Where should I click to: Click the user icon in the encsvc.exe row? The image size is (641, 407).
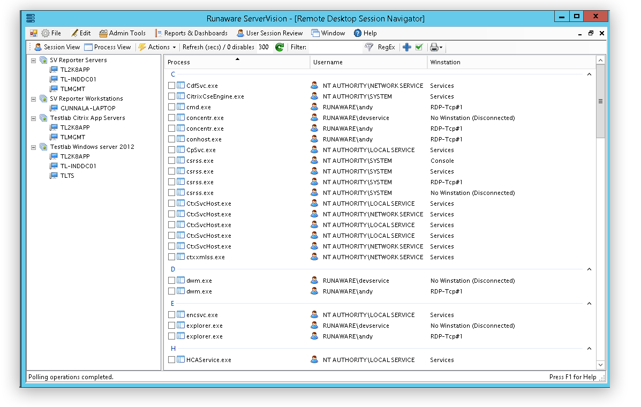(314, 315)
